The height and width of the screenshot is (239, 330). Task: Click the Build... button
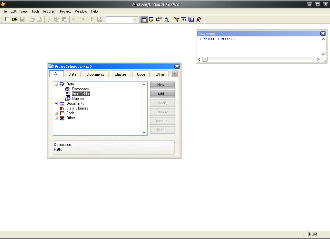[162, 130]
